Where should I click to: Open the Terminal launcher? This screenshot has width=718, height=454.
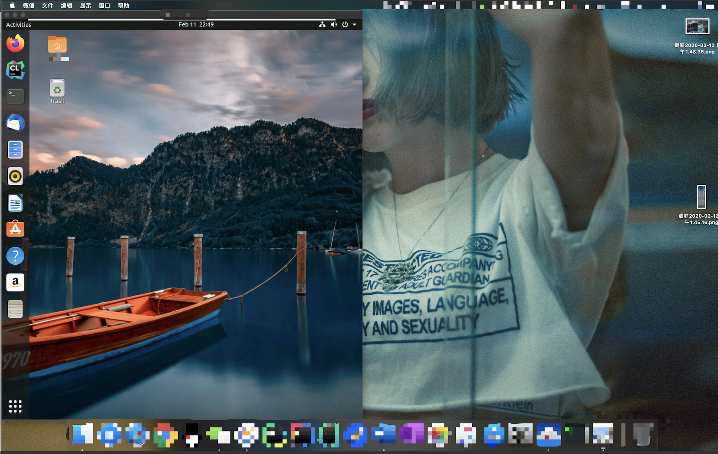pos(15,97)
